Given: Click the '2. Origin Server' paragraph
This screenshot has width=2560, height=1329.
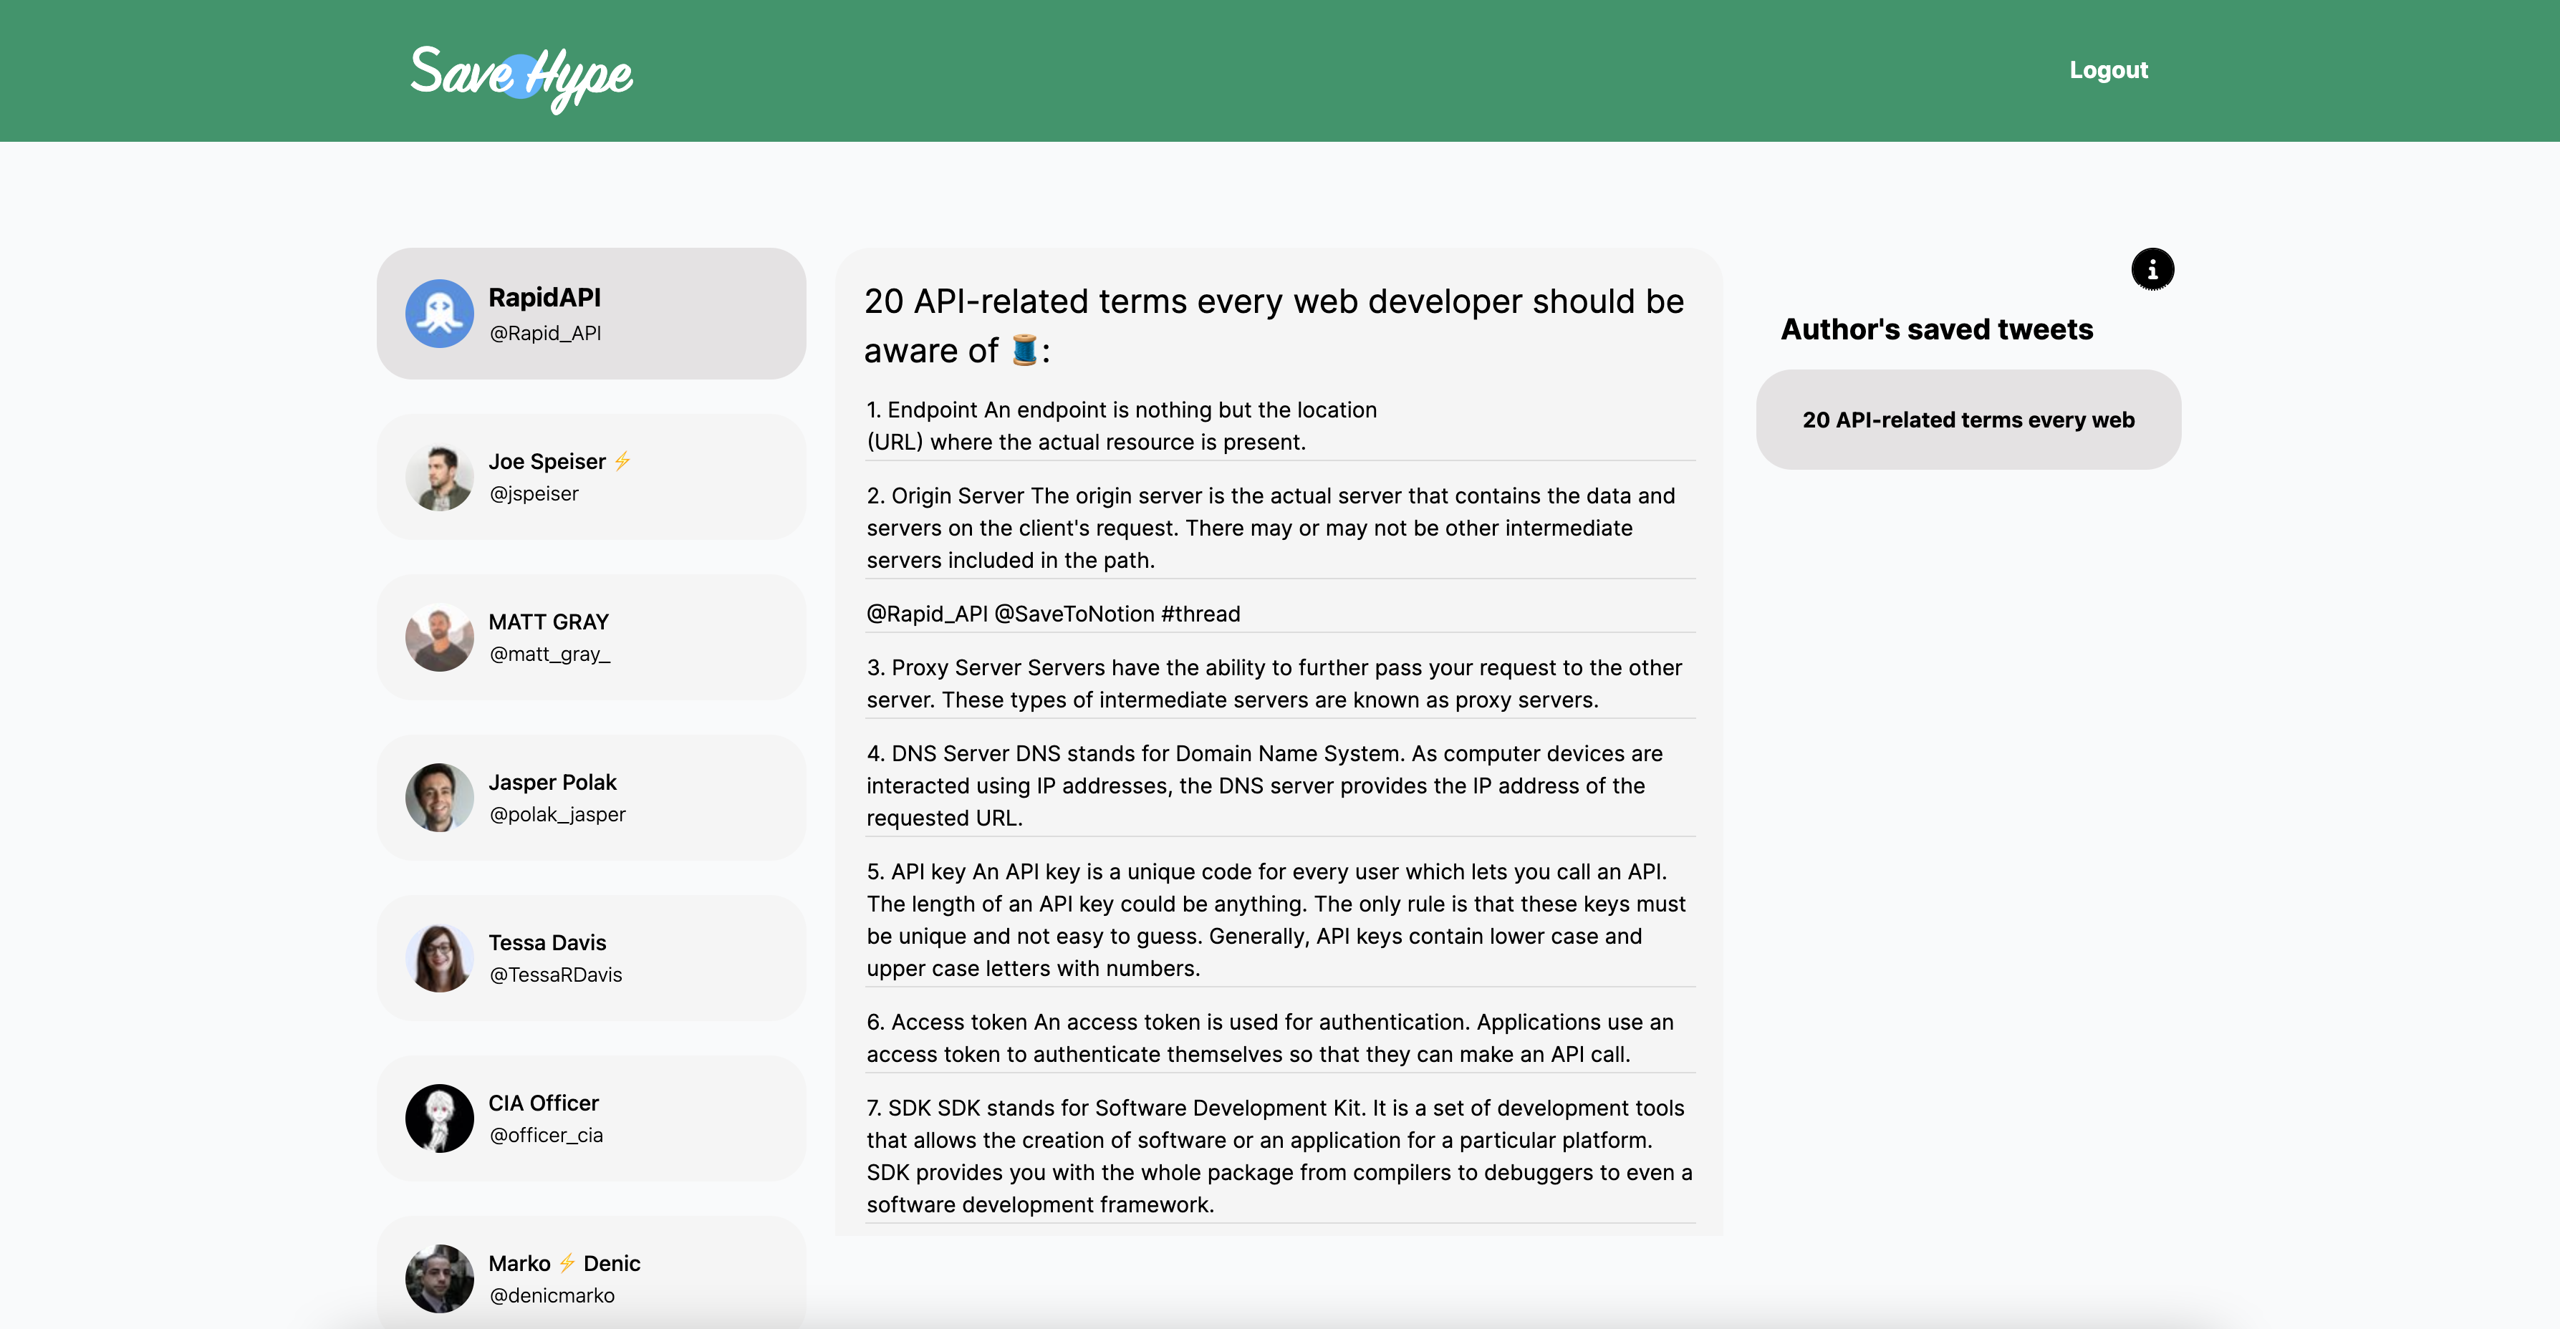Looking at the screenshot, I should click(x=1271, y=528).
